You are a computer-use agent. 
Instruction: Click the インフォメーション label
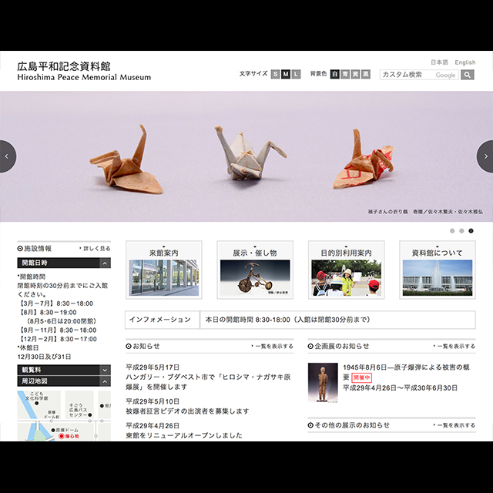pos(160,320)
